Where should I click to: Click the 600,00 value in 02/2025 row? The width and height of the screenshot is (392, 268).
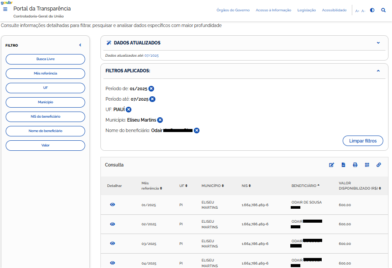345,224
